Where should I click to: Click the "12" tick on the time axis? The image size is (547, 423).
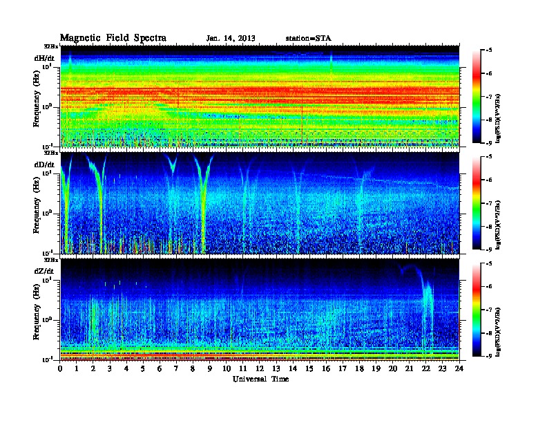coord(260,369)
